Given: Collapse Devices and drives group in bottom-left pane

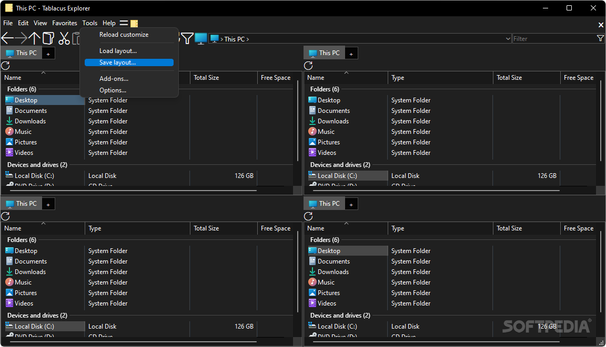Looking at the screenshot, I should coord(37,316).
